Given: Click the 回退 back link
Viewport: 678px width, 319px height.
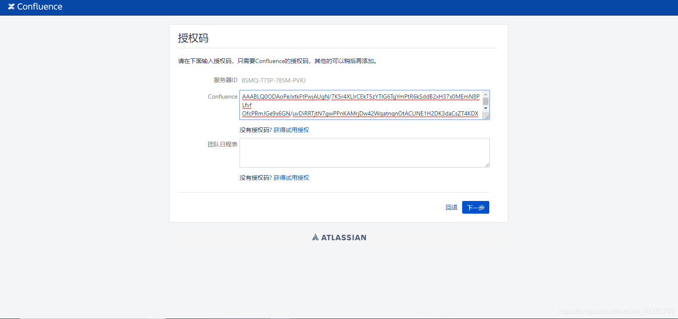Looking at the screenshot, I should click(x=452, y=207).
